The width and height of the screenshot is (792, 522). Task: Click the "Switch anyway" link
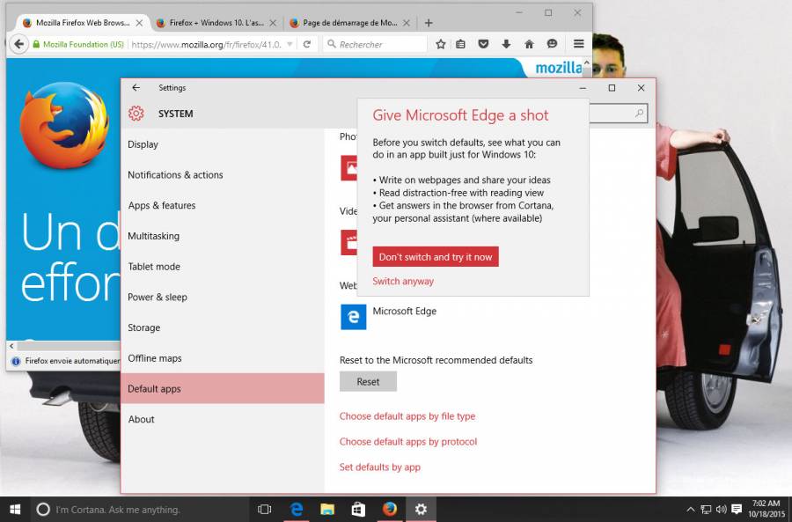pos(403,282)
